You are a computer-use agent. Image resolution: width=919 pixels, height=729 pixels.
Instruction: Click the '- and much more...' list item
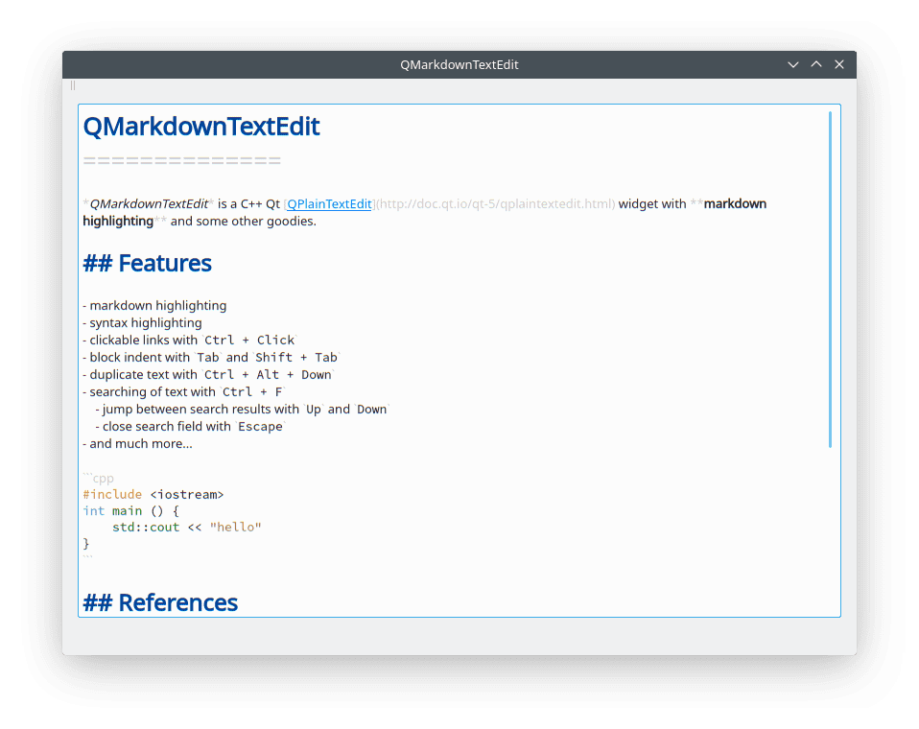(x=137, y=444)
